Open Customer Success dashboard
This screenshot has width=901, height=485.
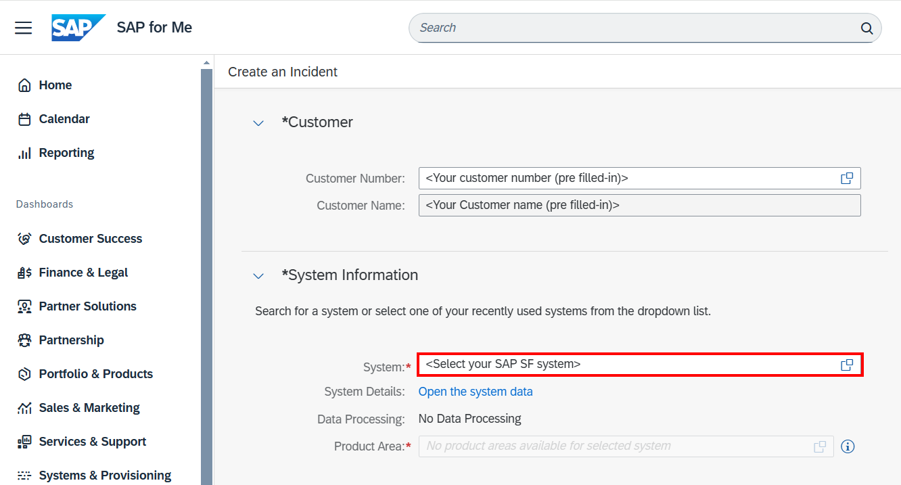(91, 239)
